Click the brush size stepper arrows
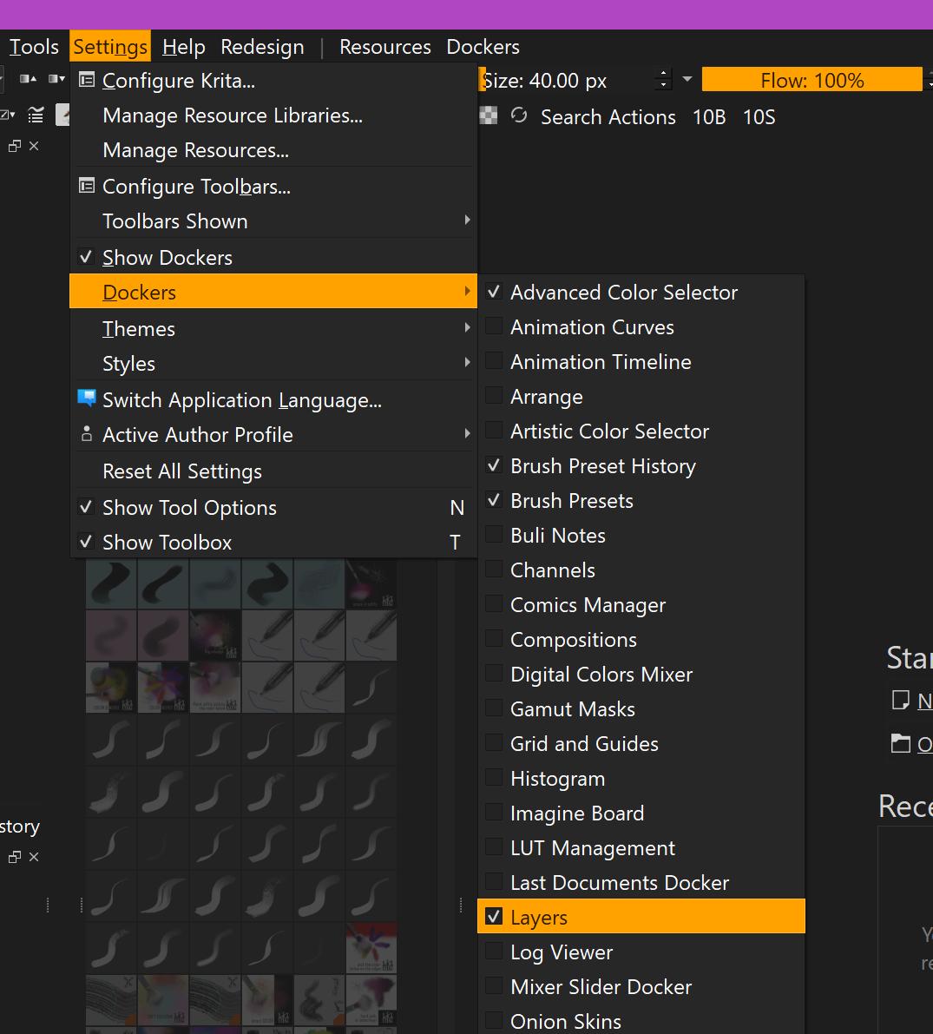 click(x=663, y=80)
